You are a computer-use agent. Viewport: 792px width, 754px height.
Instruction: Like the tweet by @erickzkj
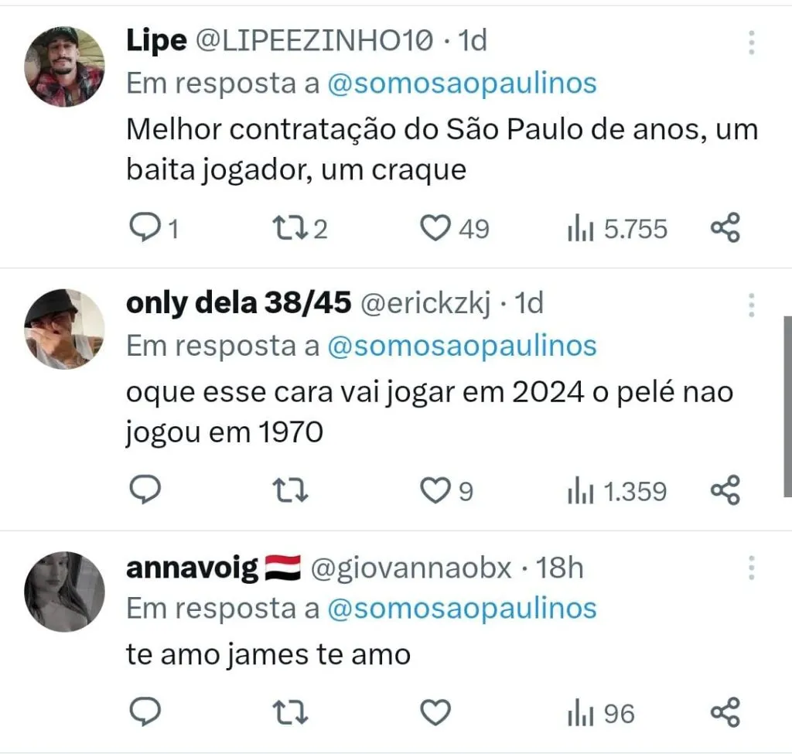coord(435,491)
